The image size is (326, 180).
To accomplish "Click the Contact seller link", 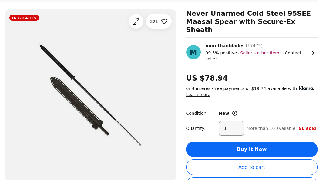I will pyautogui.click(x=293, y=53).
